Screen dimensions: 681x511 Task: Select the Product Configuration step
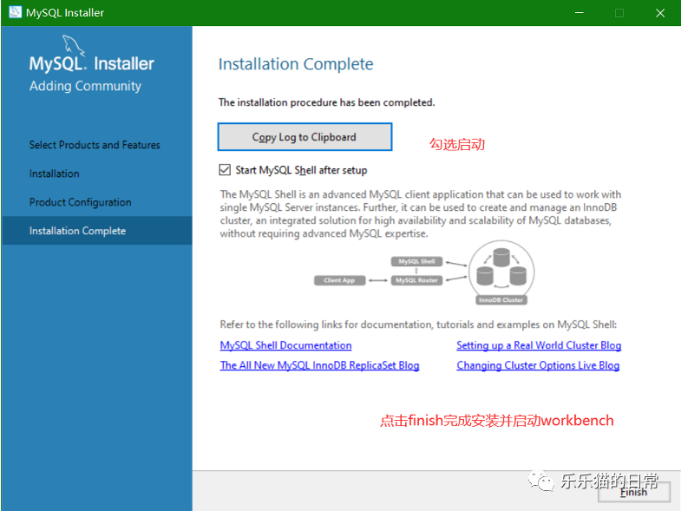(x=81, y=202)
